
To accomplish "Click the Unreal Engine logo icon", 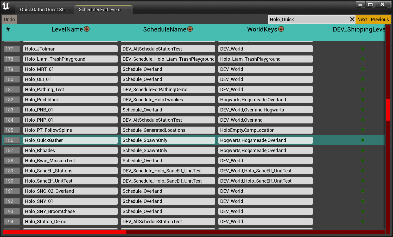I will pyautogui.click(x=6, y=6).
